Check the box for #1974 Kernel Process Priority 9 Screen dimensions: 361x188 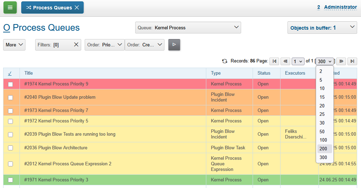tap(10, 84)
